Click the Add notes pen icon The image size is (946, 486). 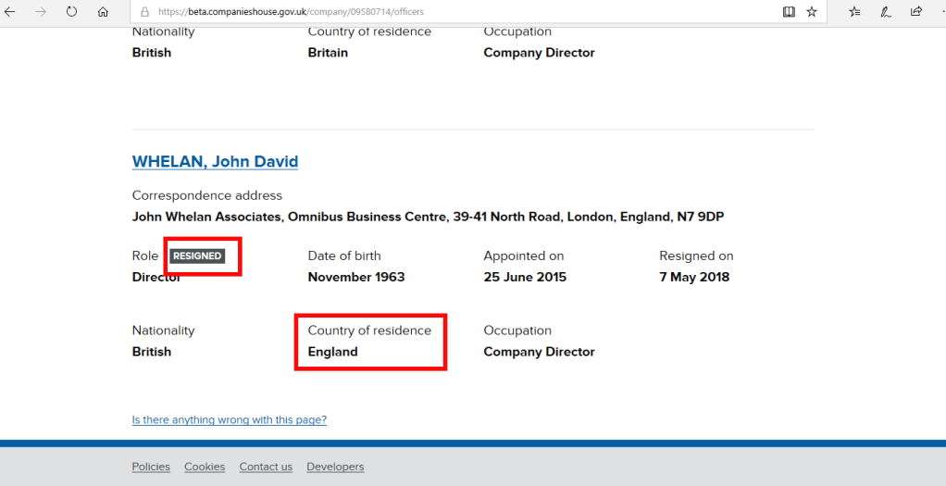pyautogui.click(x=886, y=12)
